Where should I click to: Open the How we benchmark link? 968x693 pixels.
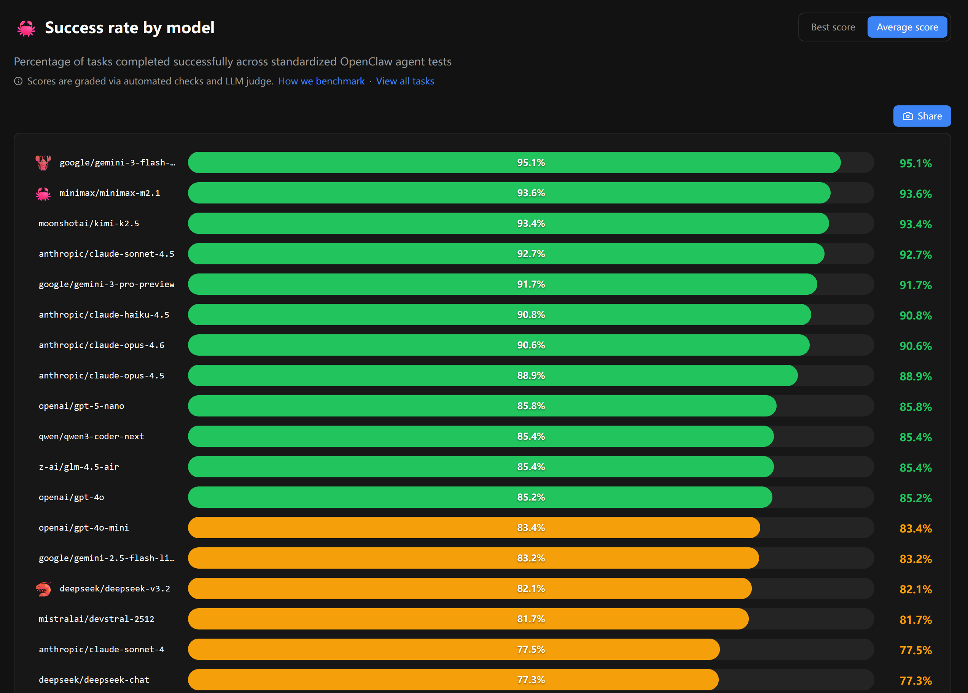321,81
